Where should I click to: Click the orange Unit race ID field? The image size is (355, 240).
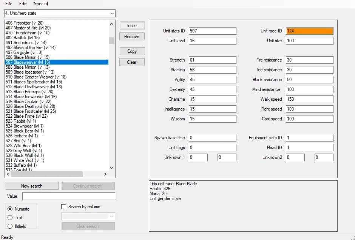tap(310, 31)
